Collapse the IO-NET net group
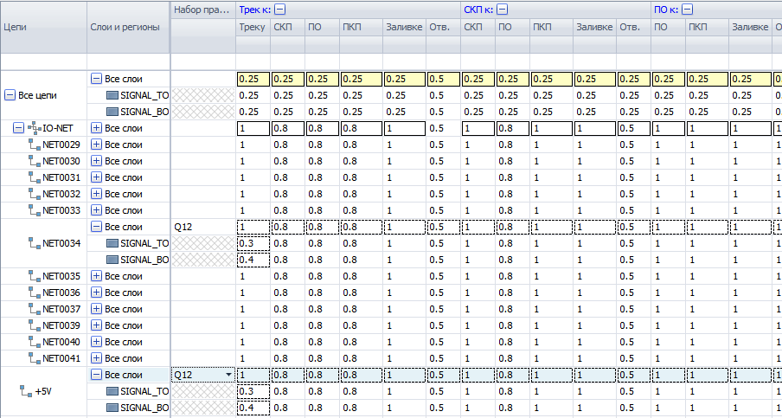 tap(18, 128)
